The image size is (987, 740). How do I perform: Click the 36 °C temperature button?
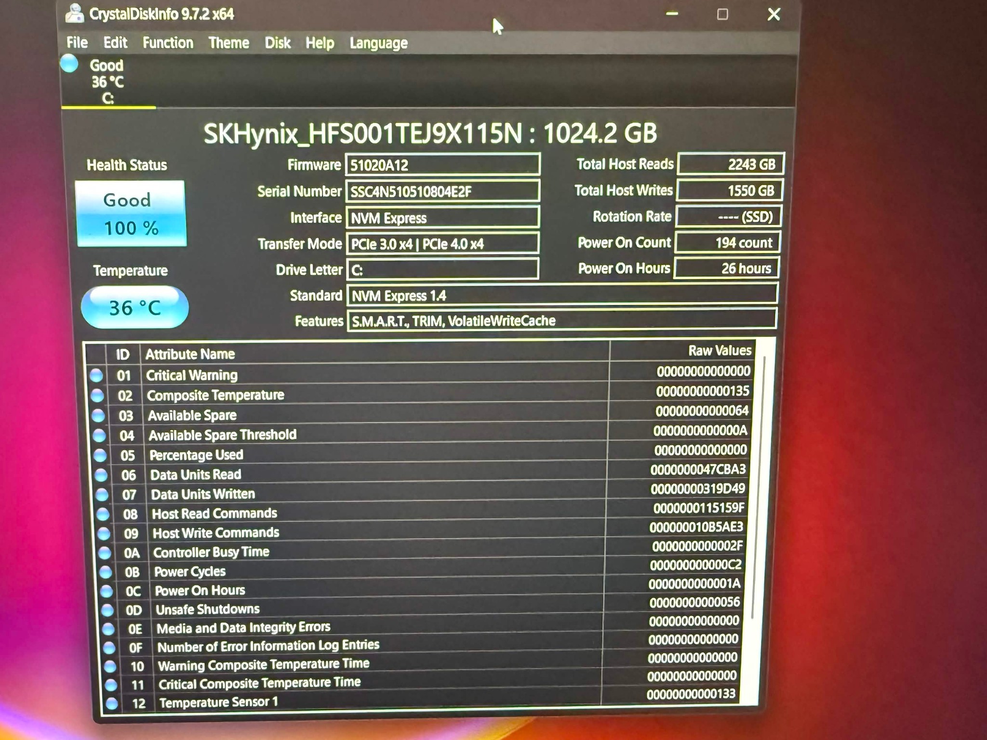tap(134, 307)
